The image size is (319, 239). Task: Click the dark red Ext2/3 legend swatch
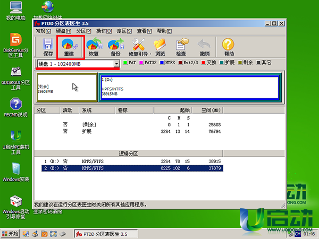[x=180, y=62]
